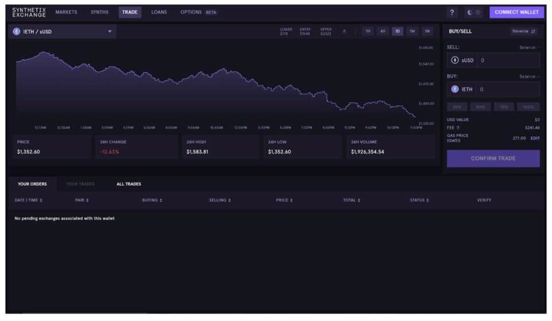Switch to Your Orders tab
552x321 pixels.
click(x=32, y=184)
